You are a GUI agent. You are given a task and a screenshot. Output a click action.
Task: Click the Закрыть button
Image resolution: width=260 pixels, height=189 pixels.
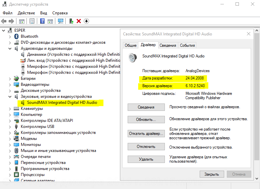tap(212, 174)
